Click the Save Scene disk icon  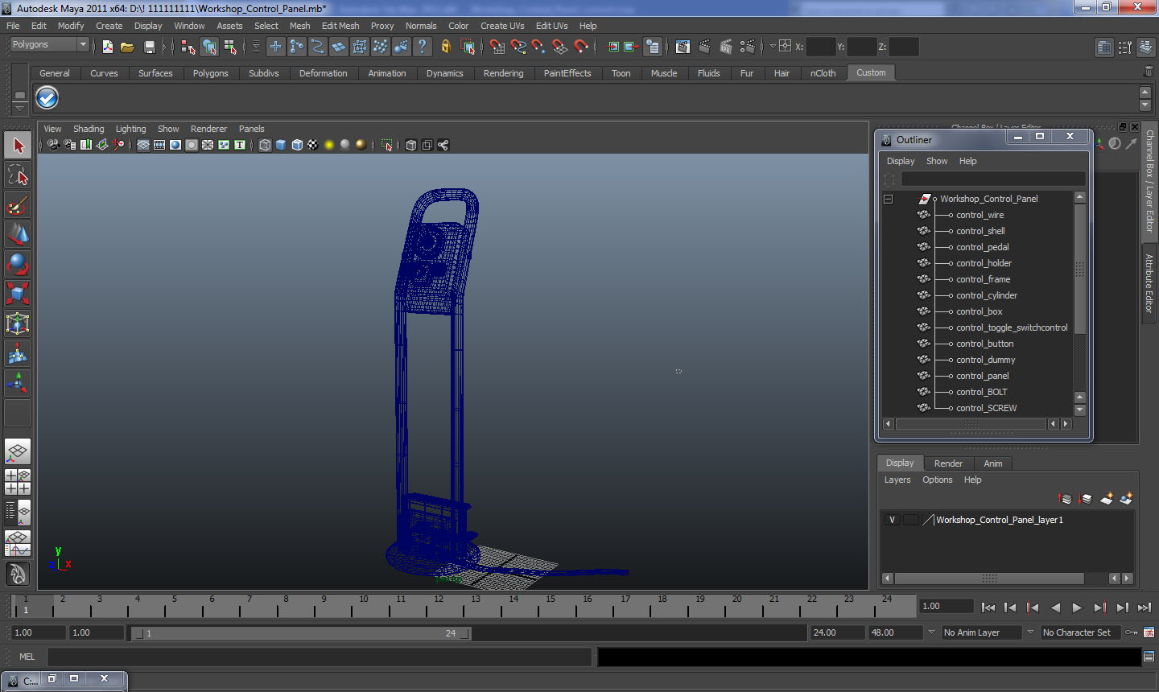tap(149, 47)
